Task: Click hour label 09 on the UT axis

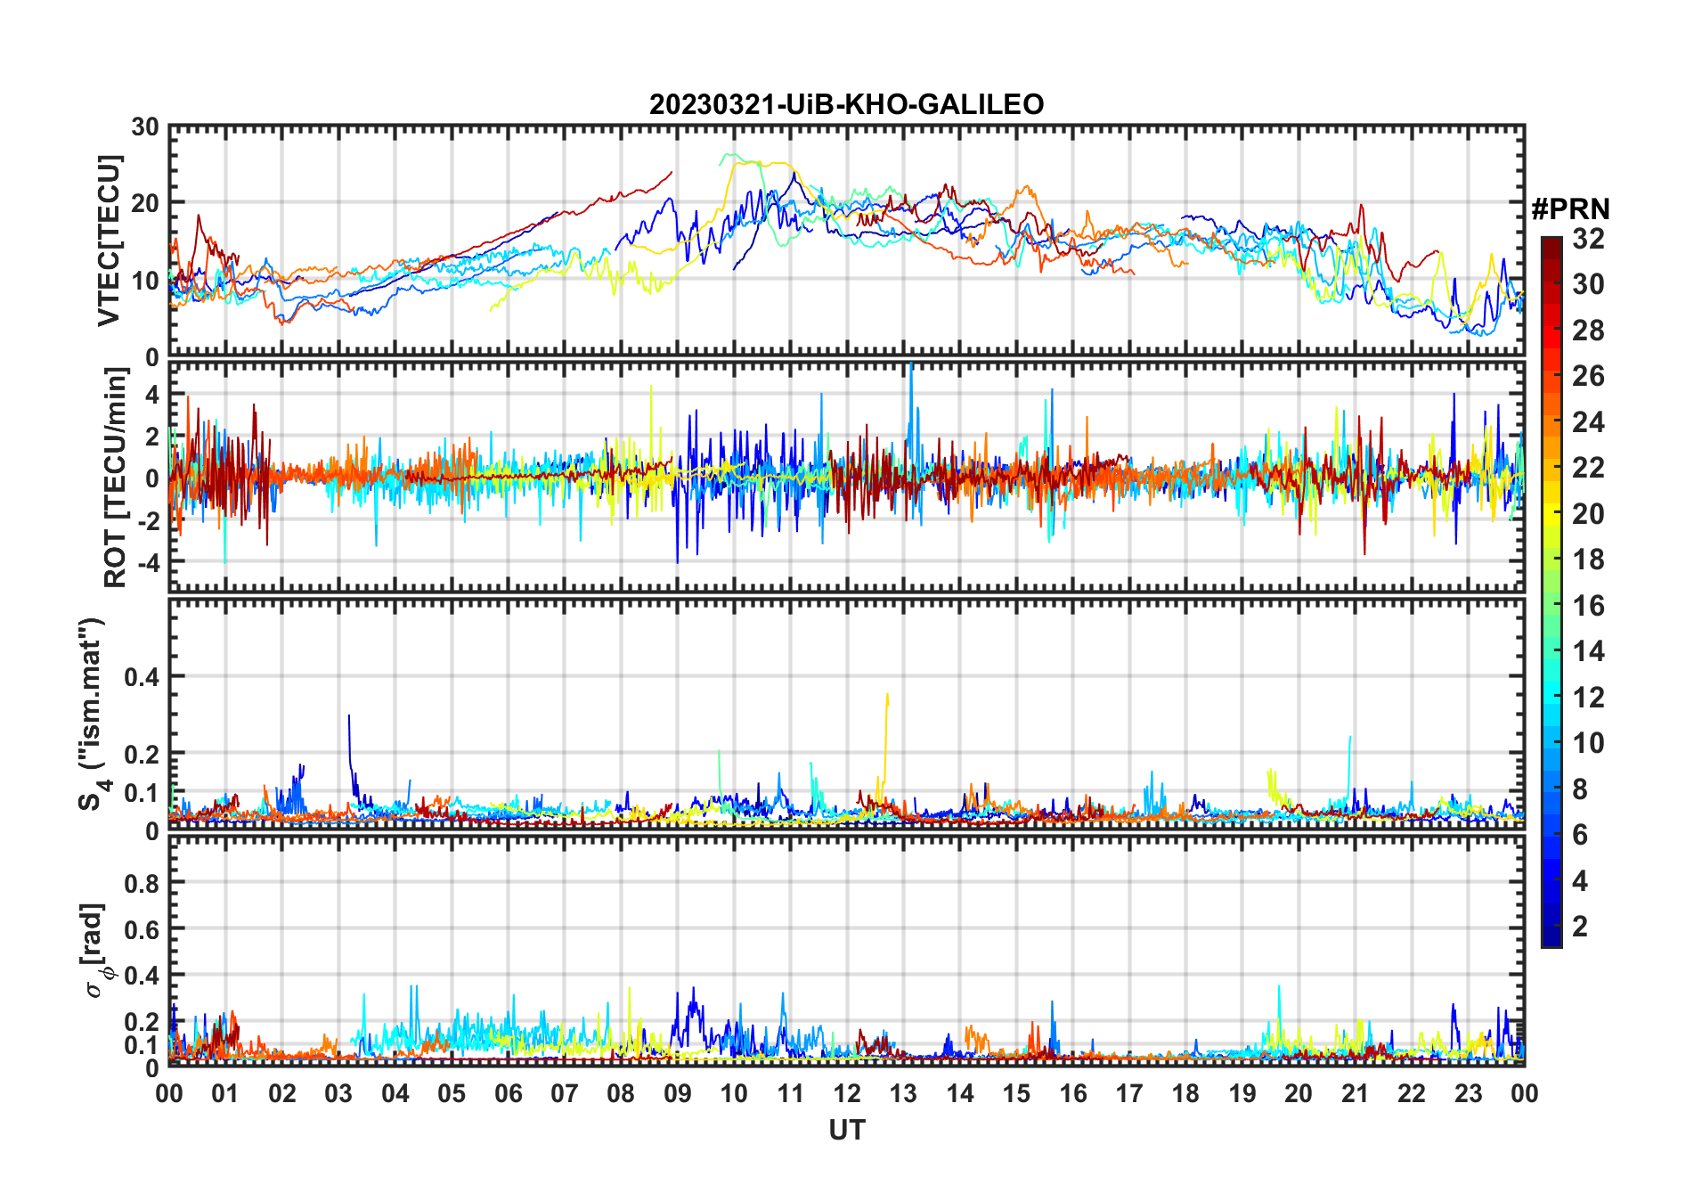Action: coord(678,1093)
